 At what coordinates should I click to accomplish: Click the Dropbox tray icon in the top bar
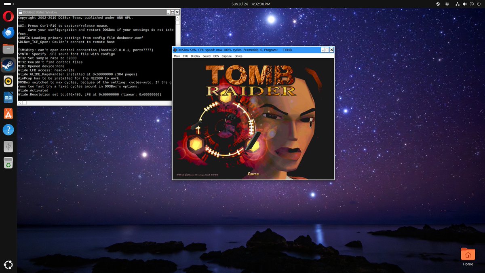point(448,4)
